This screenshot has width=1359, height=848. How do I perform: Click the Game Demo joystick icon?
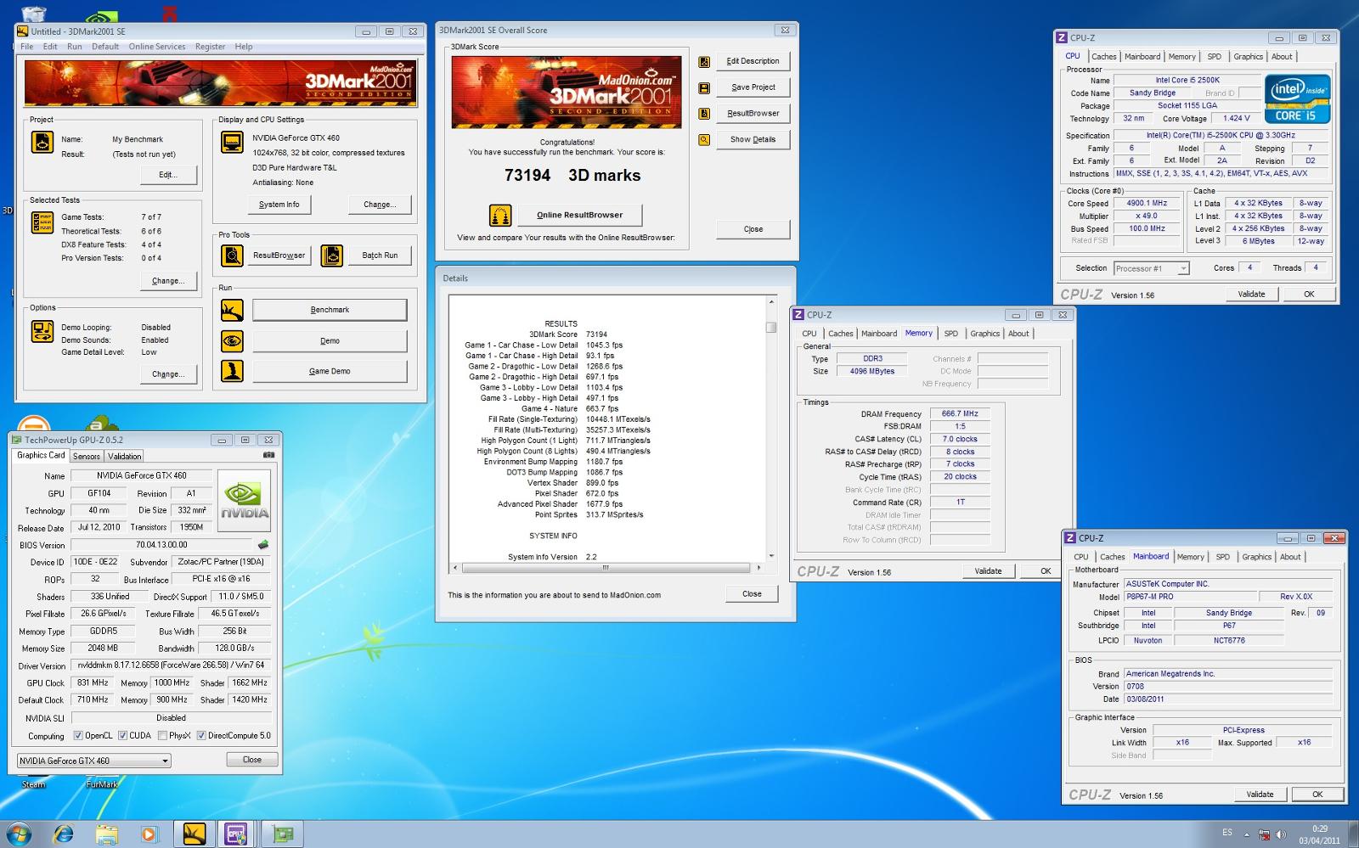[x=232, y=371]
